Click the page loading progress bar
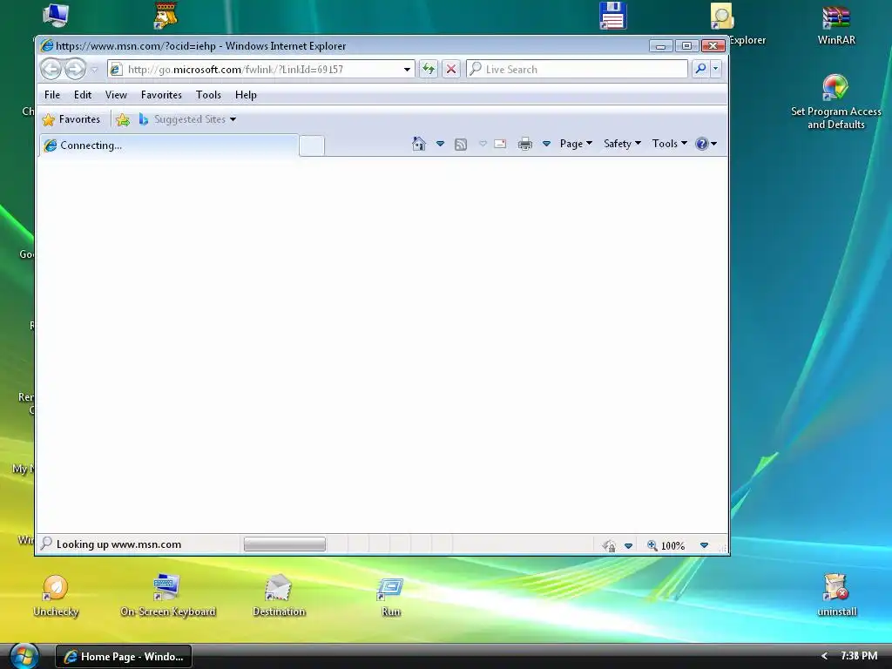Screen dimensions: 892x669 click(x=285, y=545)
